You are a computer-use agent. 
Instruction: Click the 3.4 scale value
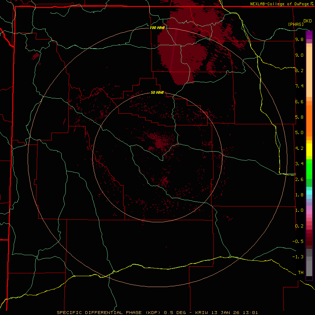tap(299, 164)
